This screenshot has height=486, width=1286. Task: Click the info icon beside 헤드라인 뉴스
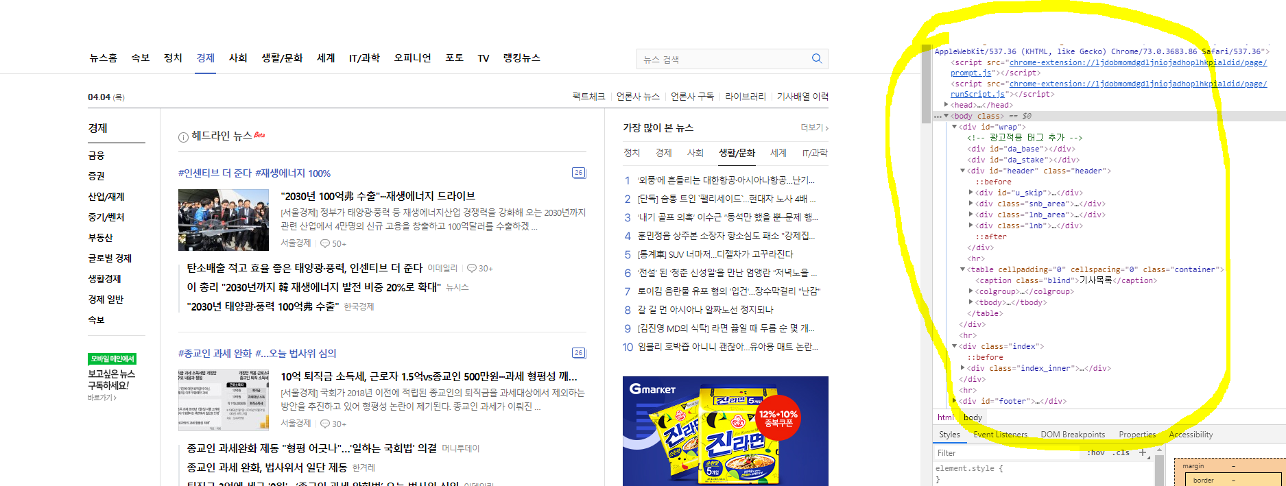(183, 137)
